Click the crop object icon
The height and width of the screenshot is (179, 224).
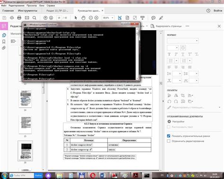coord(183,95)
